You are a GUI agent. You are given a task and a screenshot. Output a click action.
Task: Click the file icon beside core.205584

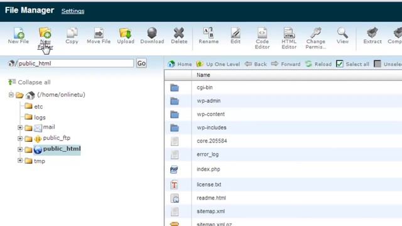tap(175, 141)
